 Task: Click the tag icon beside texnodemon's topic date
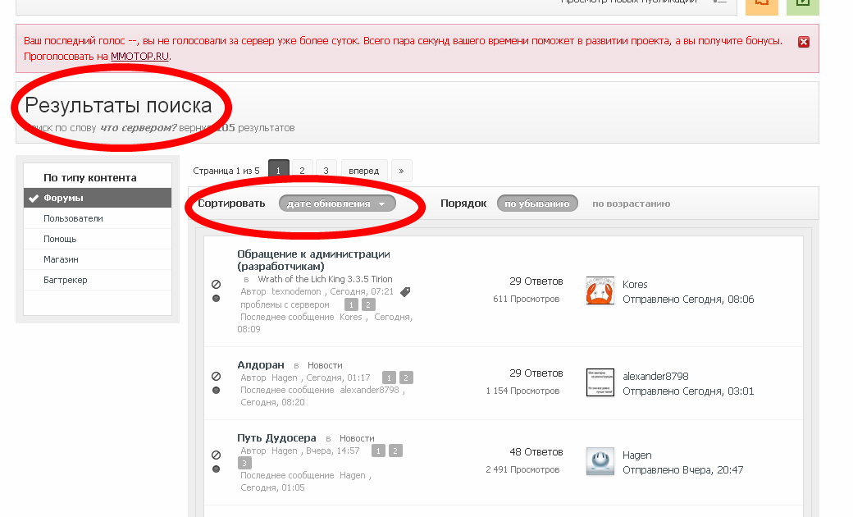pos(405,291)
